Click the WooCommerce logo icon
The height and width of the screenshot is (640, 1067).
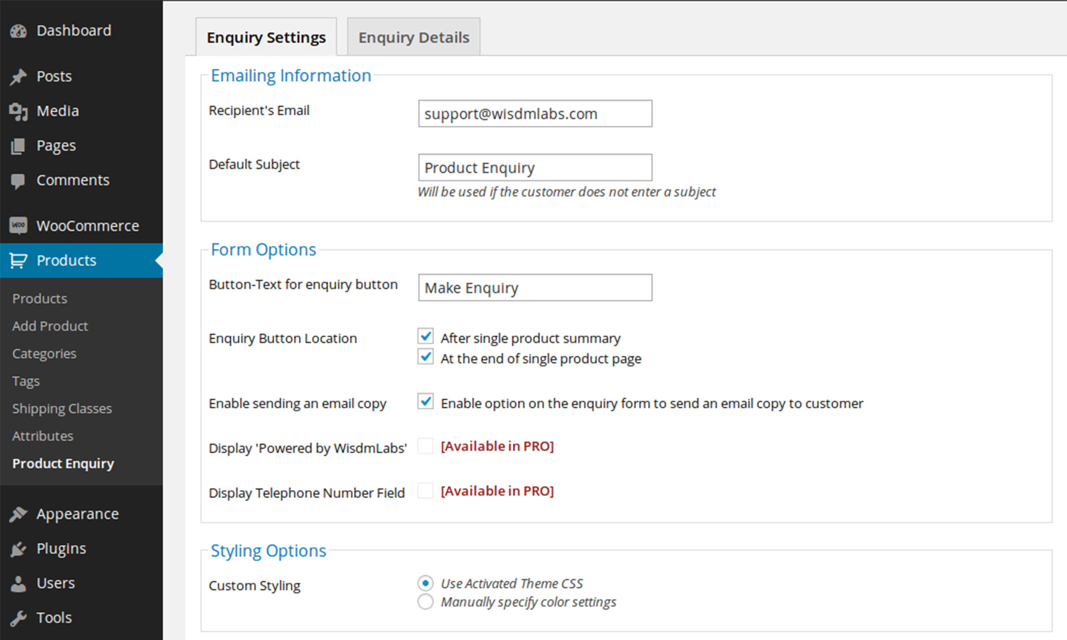(18, 226)
